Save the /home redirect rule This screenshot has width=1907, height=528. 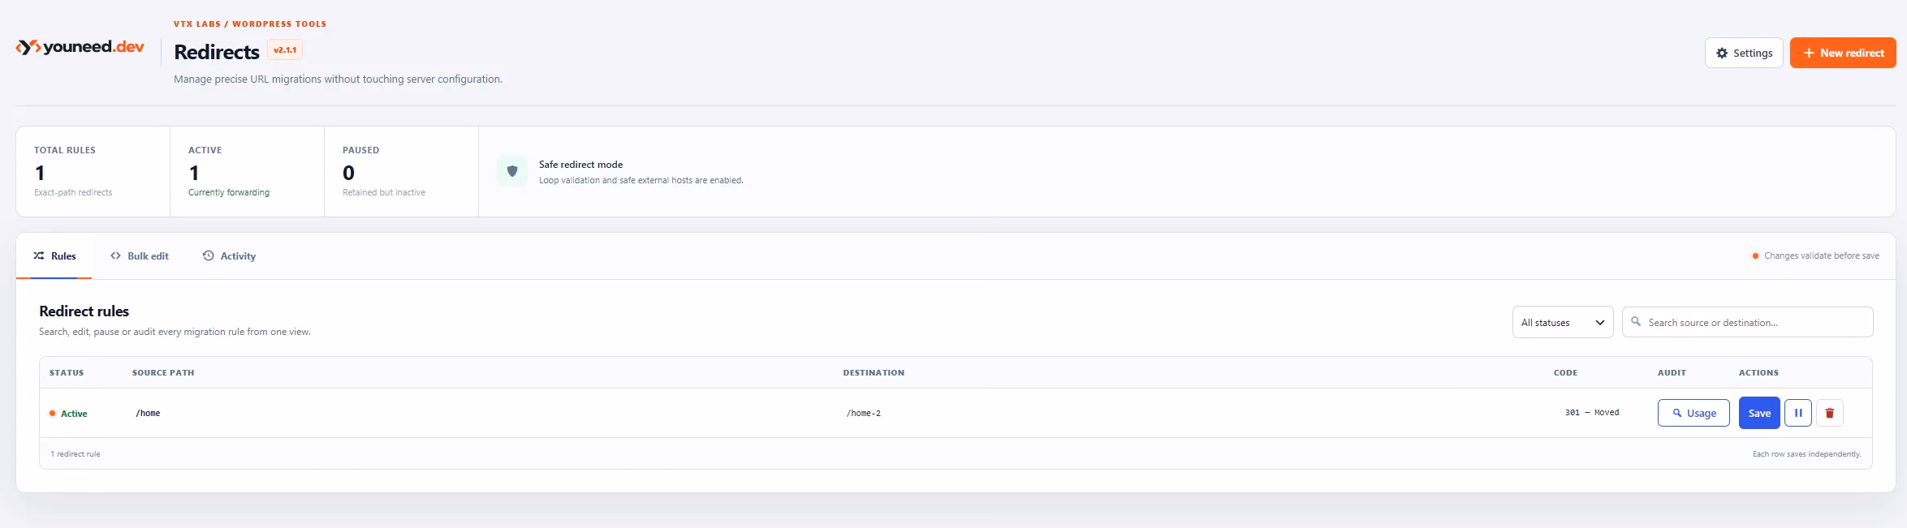pyautogui.click(x=1759, y=413)
